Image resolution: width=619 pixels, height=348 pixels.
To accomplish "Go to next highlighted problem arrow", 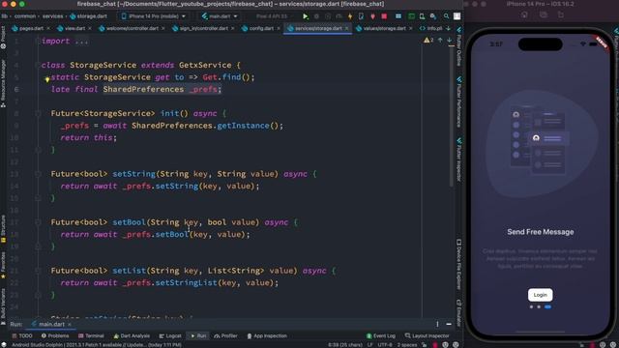I will click(449, 40).
